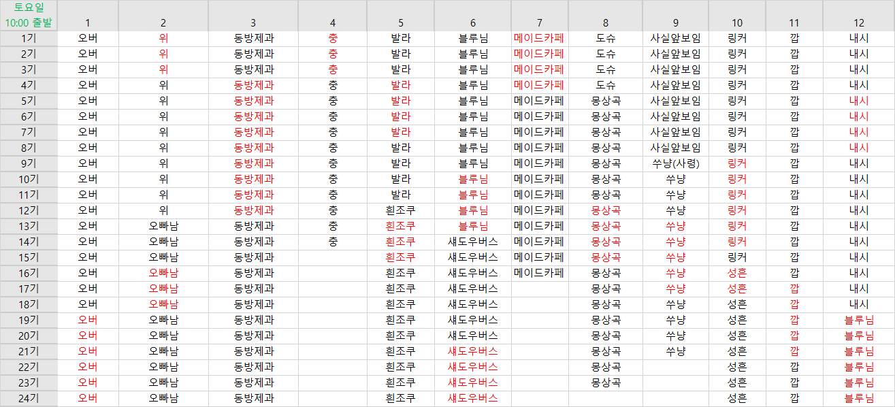The image size is (895, 407).
Task: Click 흰조쿠 in row 24기
Action: pos(401,398)
